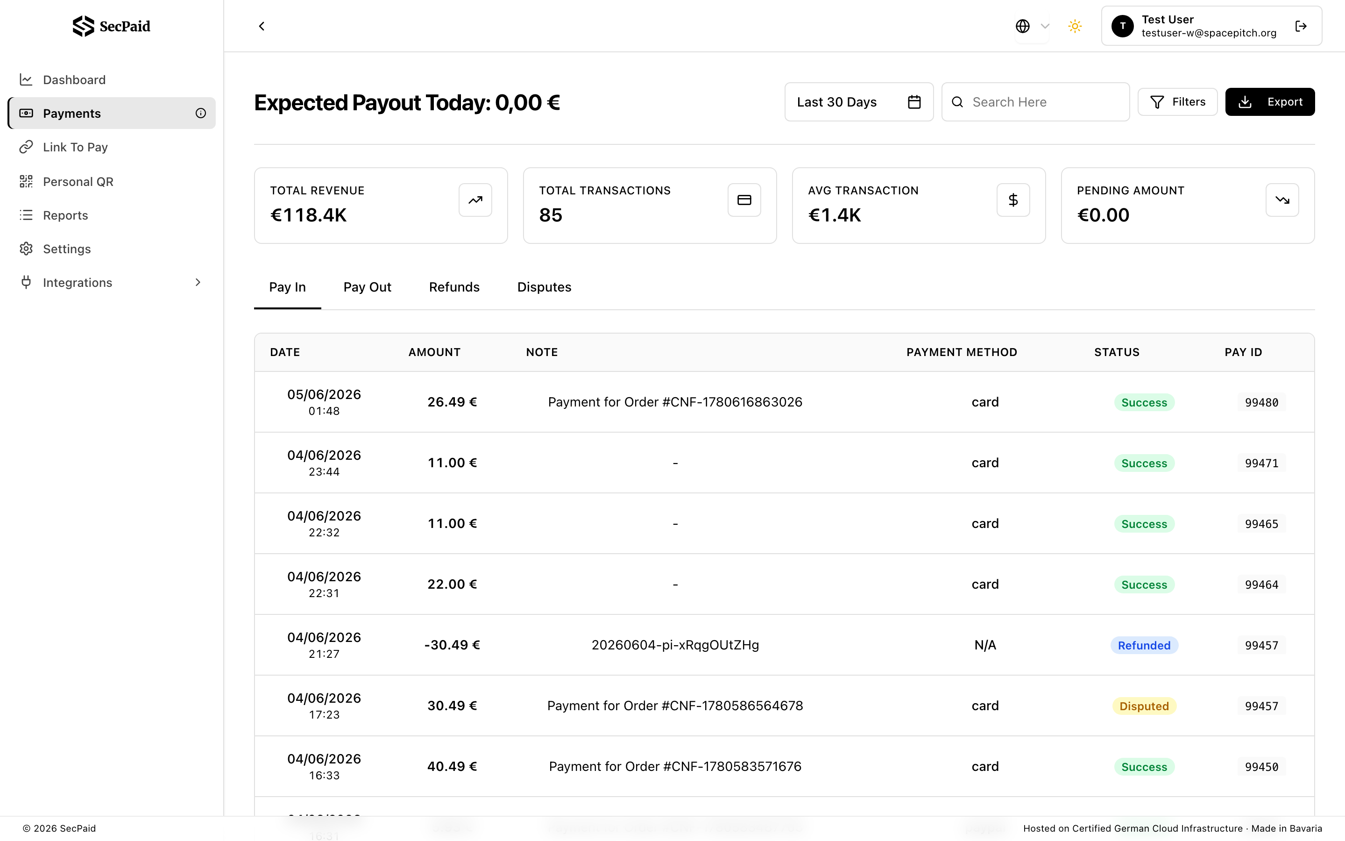
Task: Open Reports from sidebar
Action: [x=111, y=215]
